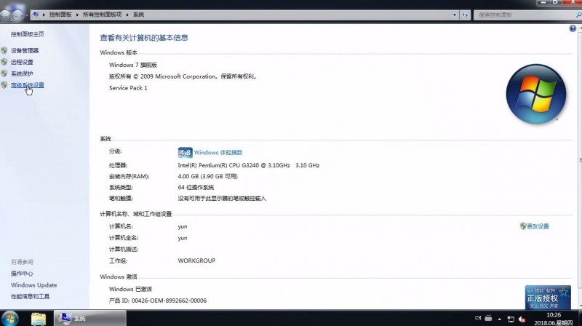Viewport: 582px width, 326px height.
Task: Click Change settings (更改设置) link
Action: tap(538, 226)
